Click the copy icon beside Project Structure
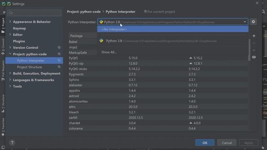 pos(59,67)
